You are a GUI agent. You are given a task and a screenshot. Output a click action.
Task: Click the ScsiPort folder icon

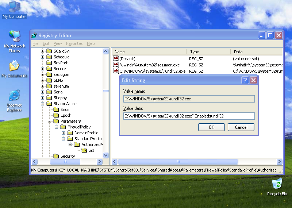coord(49,63)
